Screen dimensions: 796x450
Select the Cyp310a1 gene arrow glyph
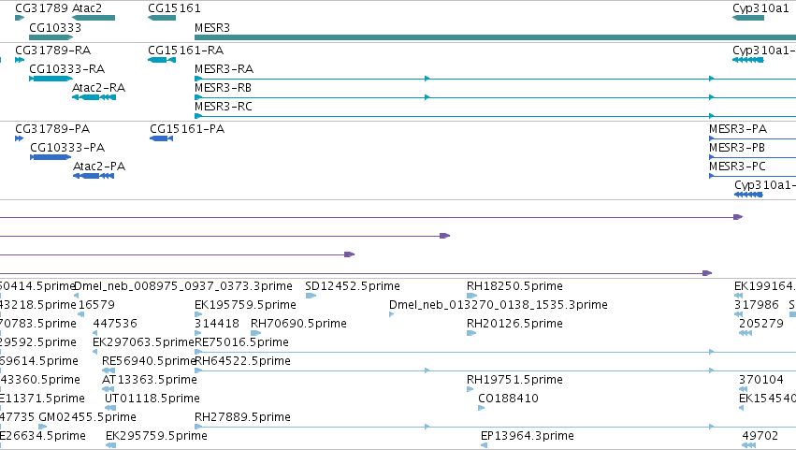coord(748,18)
